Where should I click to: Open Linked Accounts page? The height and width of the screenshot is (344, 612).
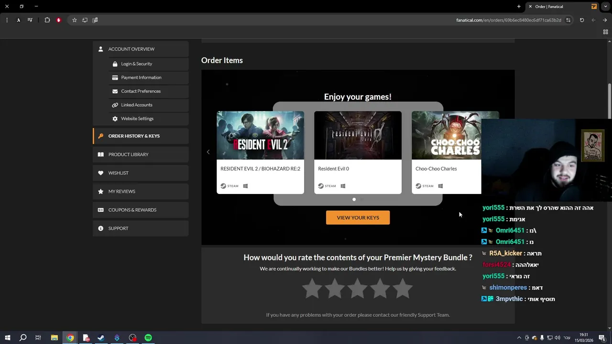click(x=148, y=105)
